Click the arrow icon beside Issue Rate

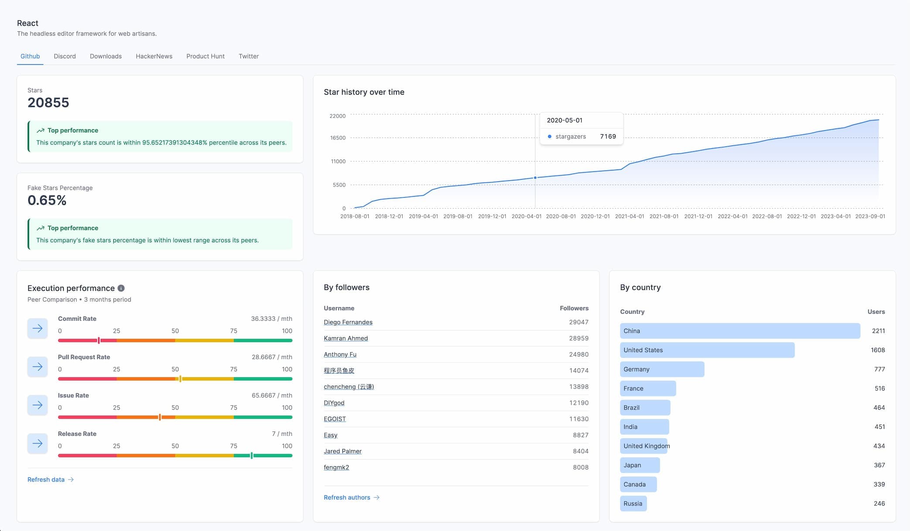point(38,405)
